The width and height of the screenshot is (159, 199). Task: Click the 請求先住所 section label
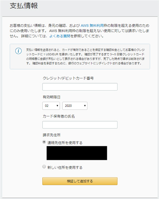51,135
